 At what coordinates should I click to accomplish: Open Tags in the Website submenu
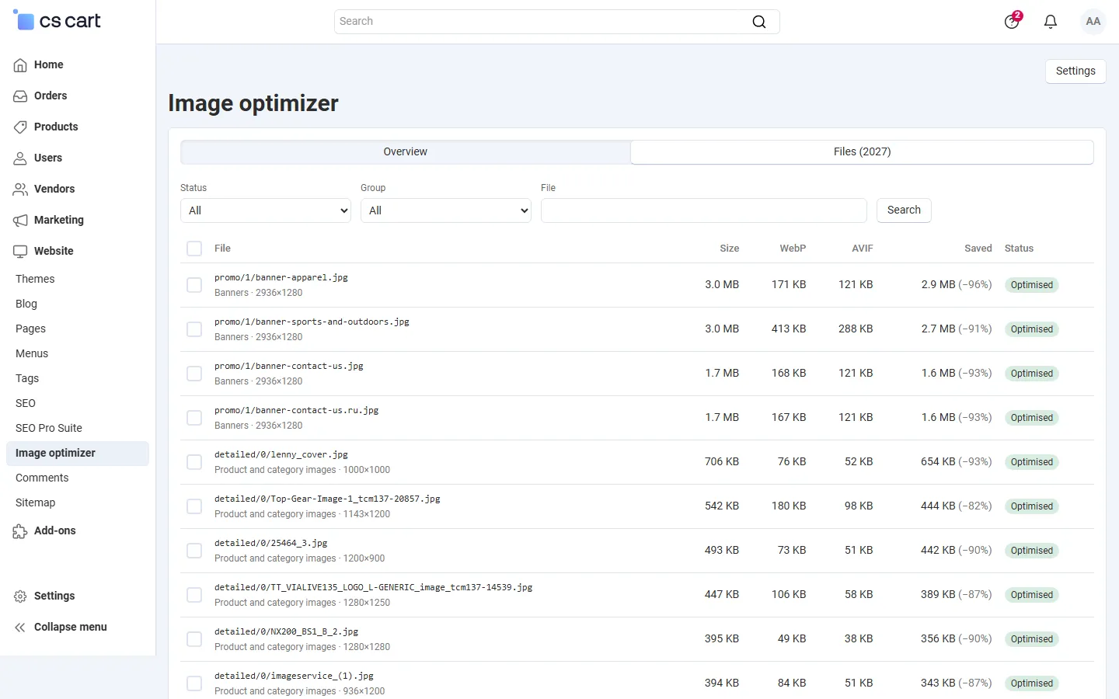(x=27, y=378)
